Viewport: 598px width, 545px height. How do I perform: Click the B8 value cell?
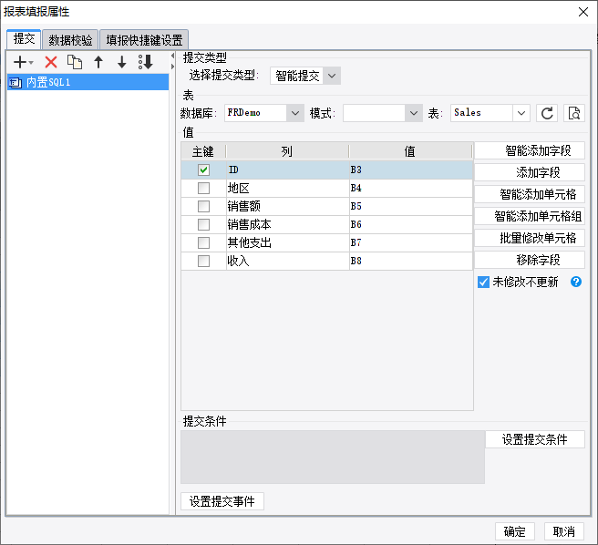point(411,261)
